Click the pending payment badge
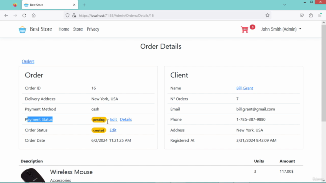This screenshot has height=183, width=326. 99,120
